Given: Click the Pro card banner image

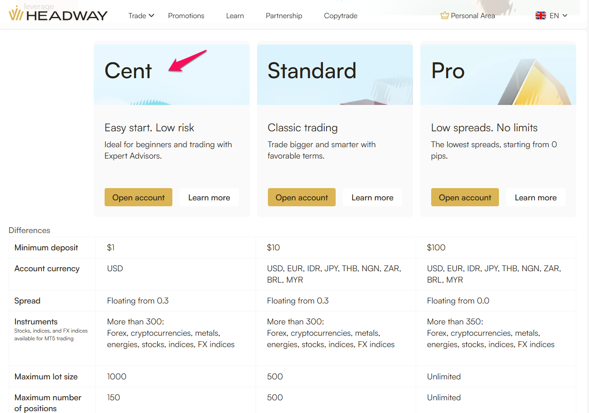Looking at the screenshot, I should pos(498,75).
